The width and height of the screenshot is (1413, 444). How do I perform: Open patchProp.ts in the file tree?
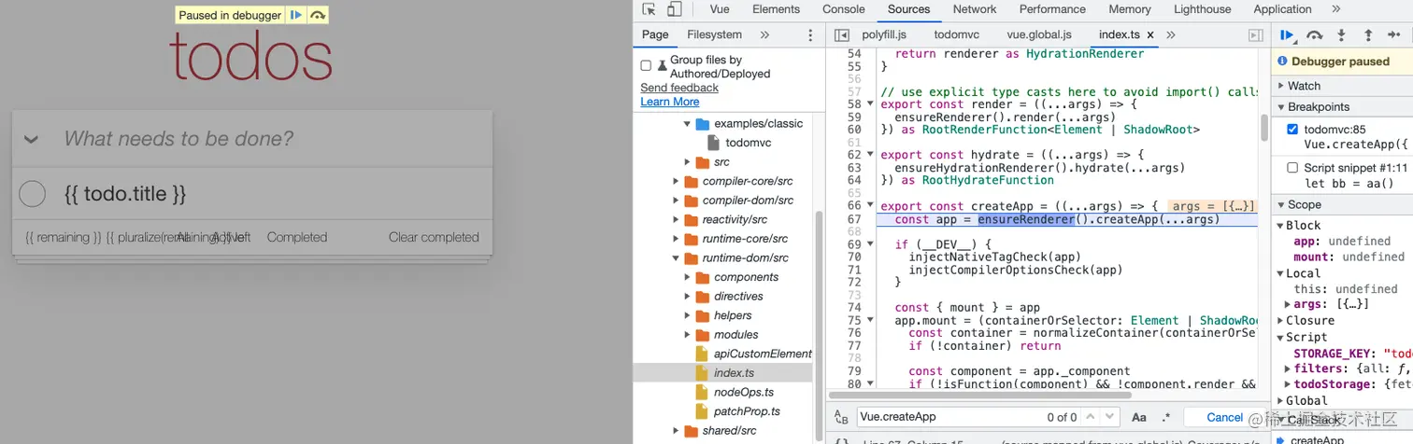point(747,411)
